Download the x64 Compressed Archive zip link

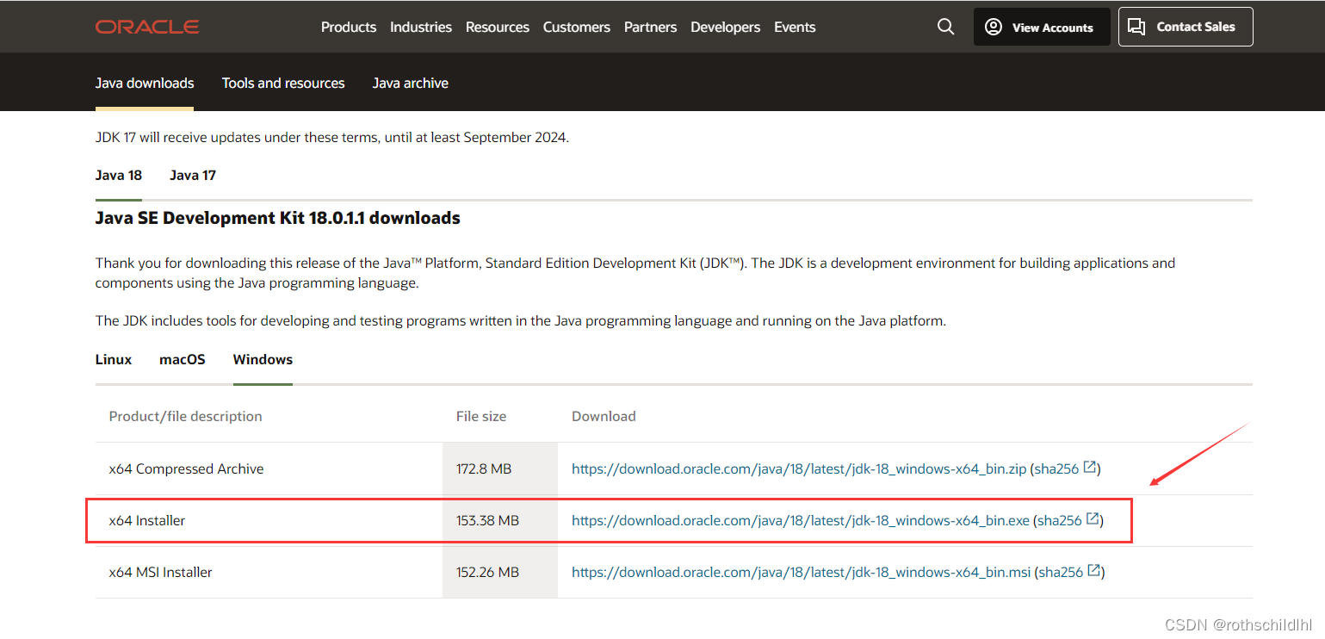coord(799,468)
